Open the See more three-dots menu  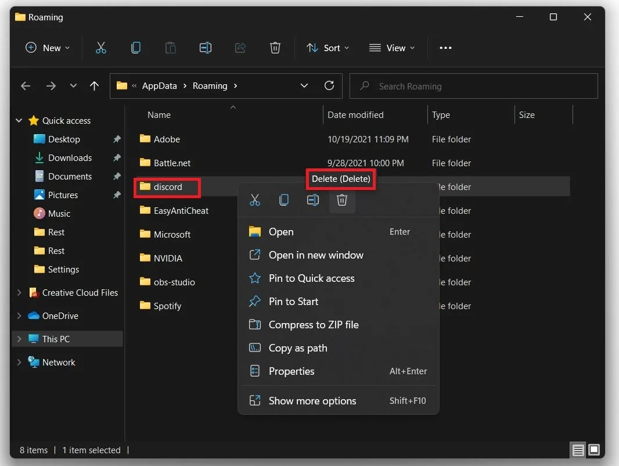(445, 48)
